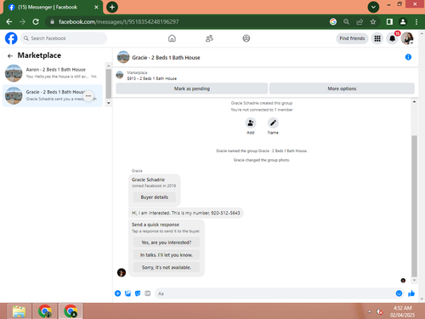Open File Explorer from taskbar
The width and height of the screenshot is (425, 319).
coord(20,311)
